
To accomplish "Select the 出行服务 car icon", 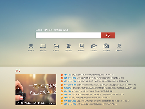I will [56, 46].
